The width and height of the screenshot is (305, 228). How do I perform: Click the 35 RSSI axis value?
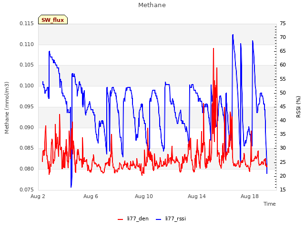(283, 134)
